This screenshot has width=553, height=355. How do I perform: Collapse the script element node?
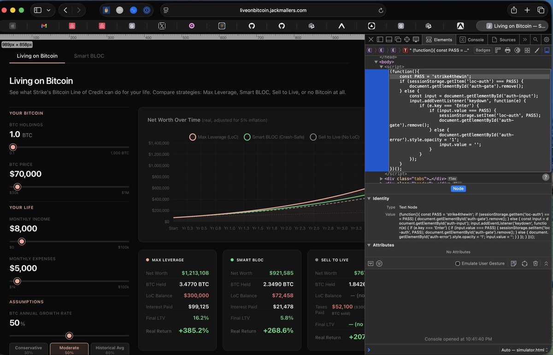[381, 67]
